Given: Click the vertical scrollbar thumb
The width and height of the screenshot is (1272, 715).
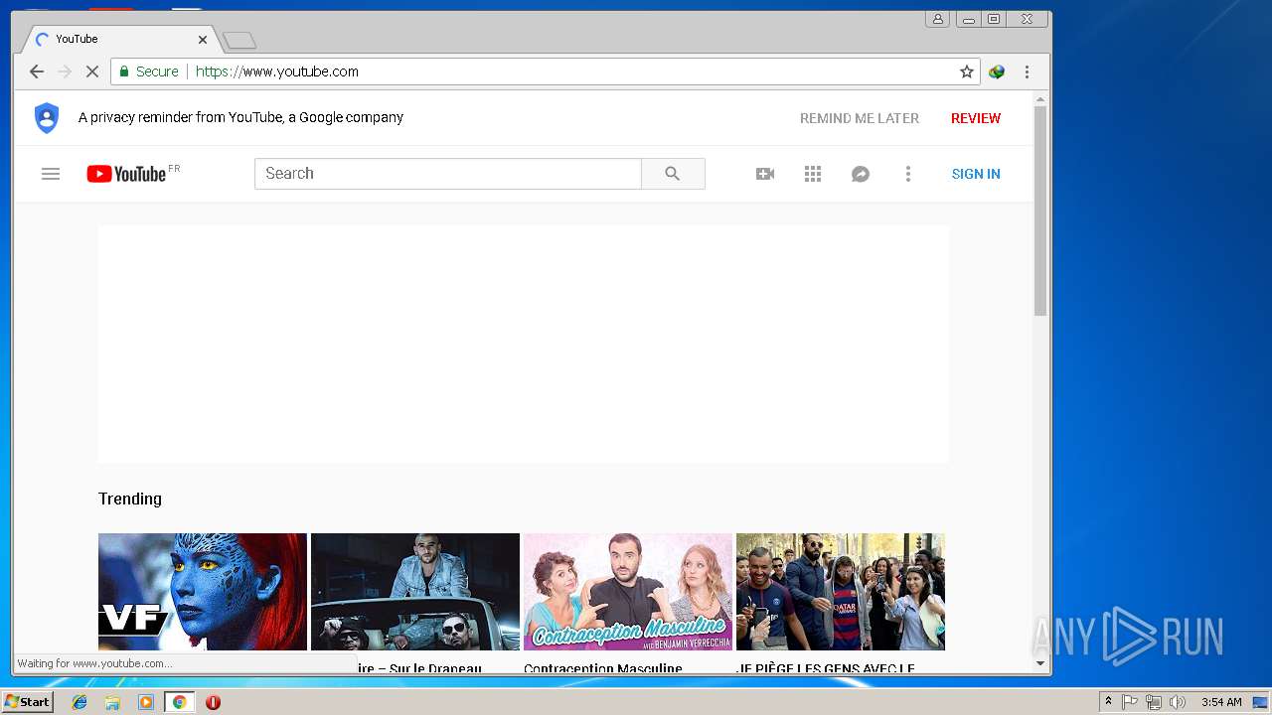Looking at the screenshot, I should pos(1040,211).
